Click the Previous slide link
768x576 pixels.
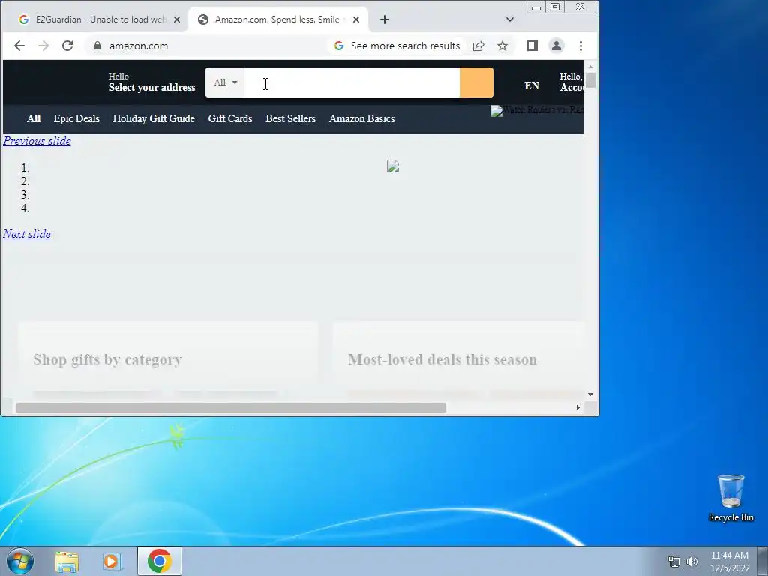coord(37,141)
